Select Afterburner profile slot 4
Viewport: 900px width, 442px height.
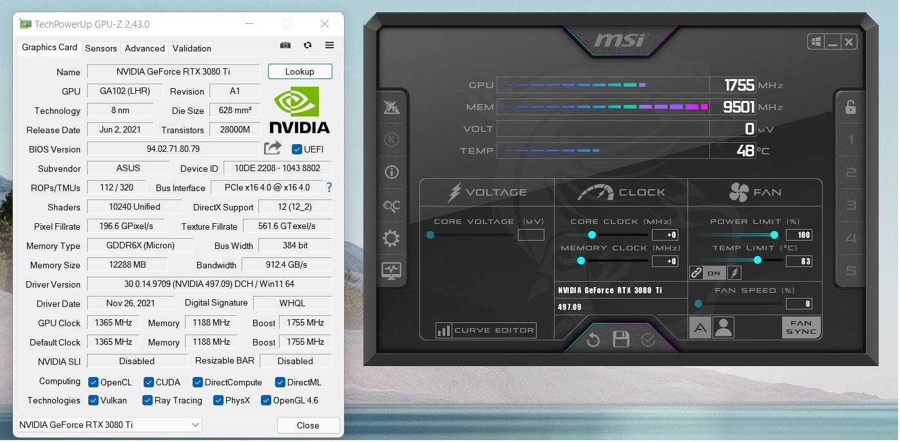[x=850, y=238]
